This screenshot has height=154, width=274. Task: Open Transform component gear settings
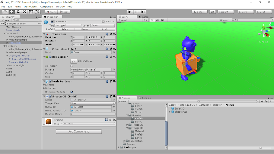114,34
